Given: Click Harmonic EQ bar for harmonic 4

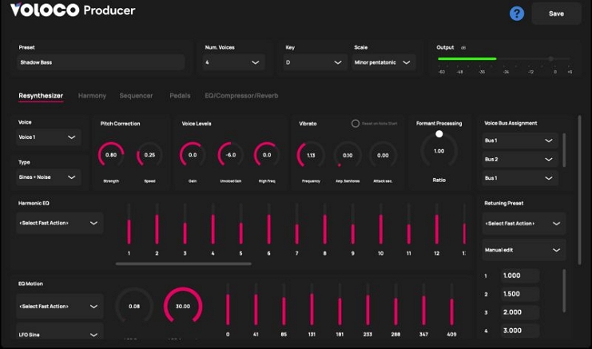Looking at the screenshot, I should click(x=213, y=224).
